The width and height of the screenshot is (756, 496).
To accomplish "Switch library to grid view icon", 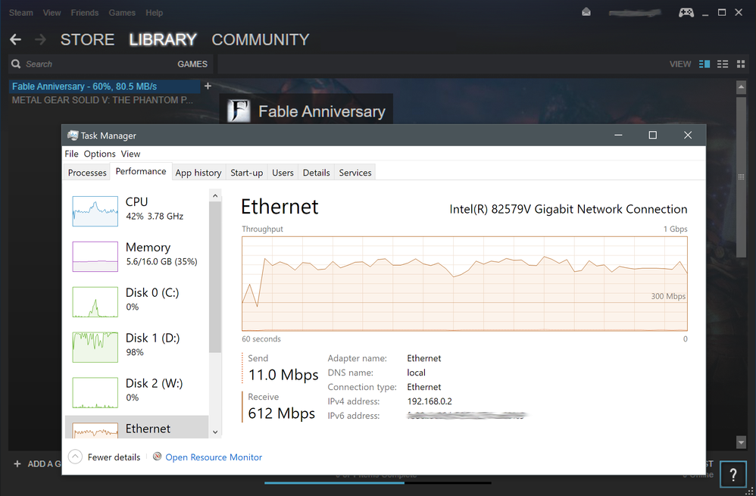I will [x=741, y=64].
